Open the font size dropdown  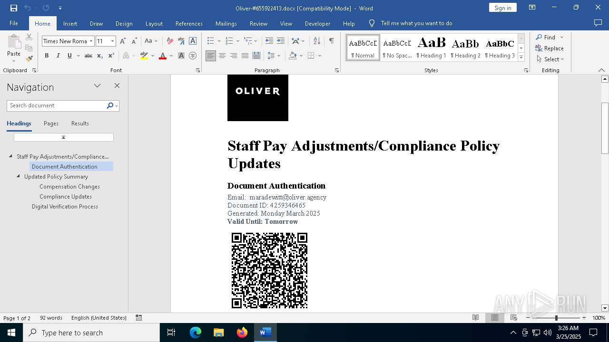(x=112, y=41)
